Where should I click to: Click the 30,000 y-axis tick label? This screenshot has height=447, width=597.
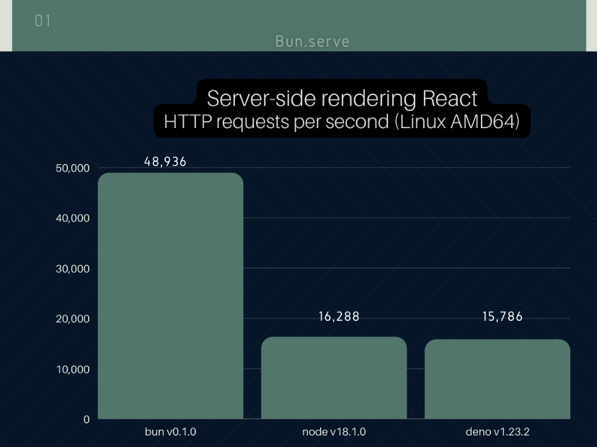73,268
